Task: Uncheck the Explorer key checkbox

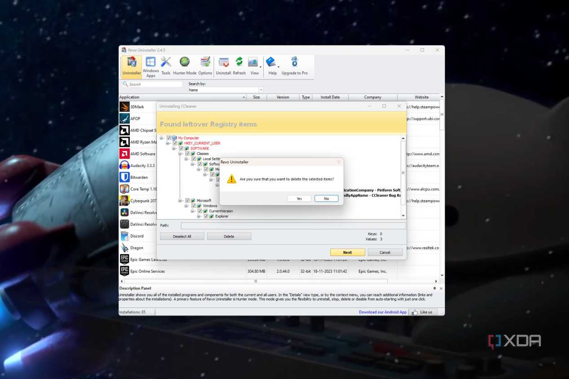Action: [x=206, y=216]
